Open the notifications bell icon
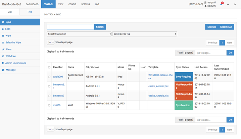Viewport: 241px width, 139px height. coord(222,4)
